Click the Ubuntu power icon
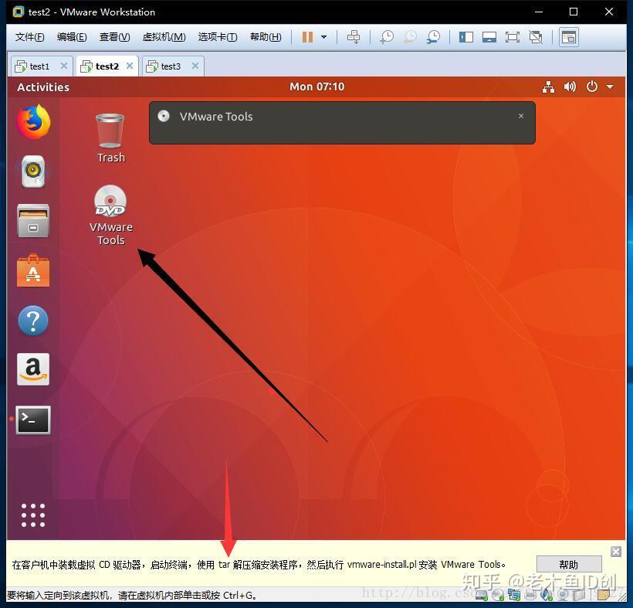The image size is (633, 608). (592, 87)
